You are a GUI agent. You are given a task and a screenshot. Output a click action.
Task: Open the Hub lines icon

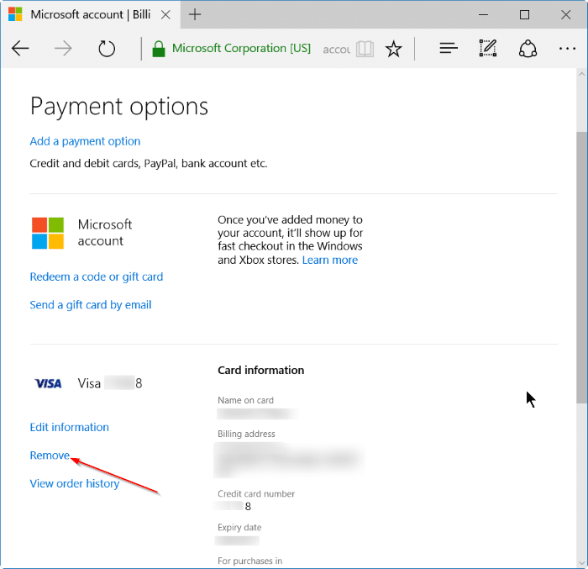[449, 48]
